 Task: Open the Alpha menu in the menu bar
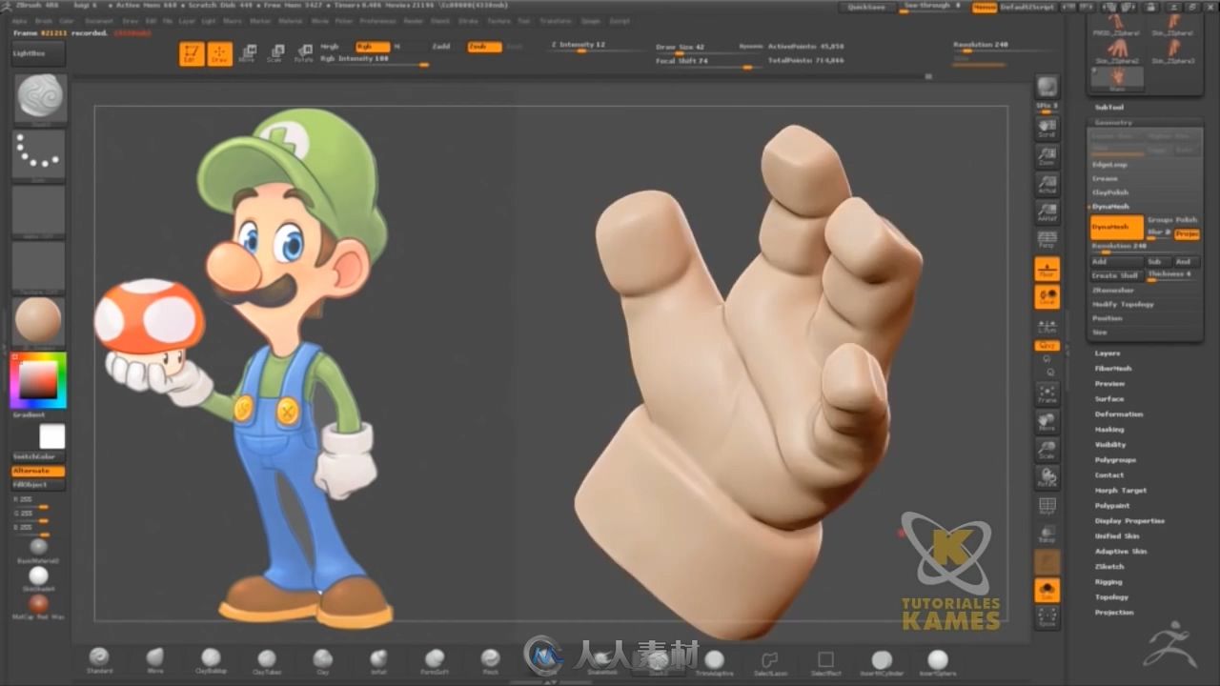coord(19,20)
